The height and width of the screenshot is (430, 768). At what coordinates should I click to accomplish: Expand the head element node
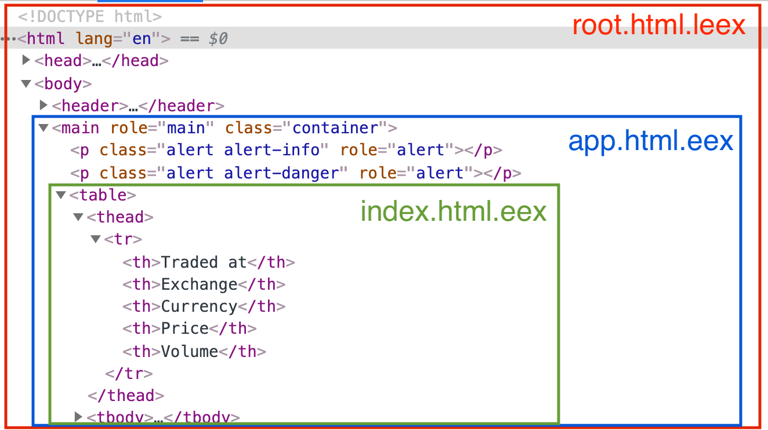tap(26, 60)
